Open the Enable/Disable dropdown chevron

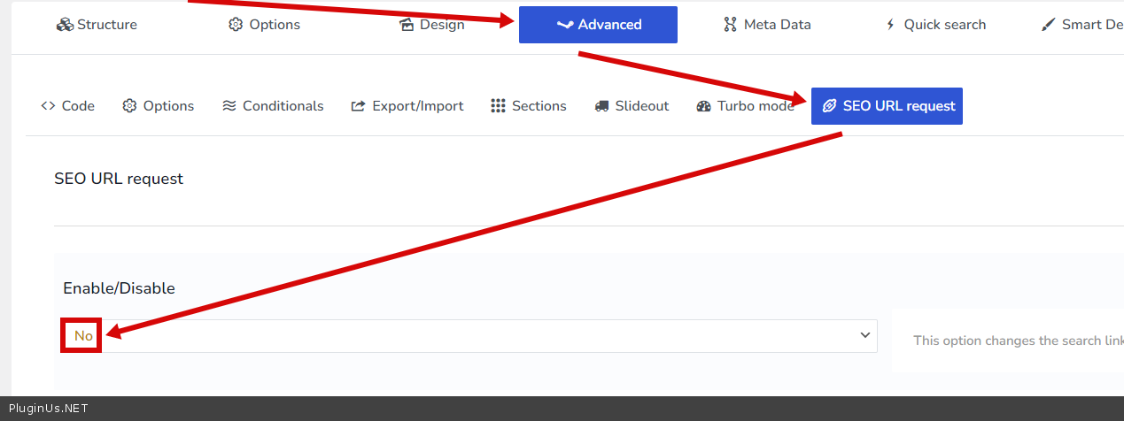pos(865,335)
